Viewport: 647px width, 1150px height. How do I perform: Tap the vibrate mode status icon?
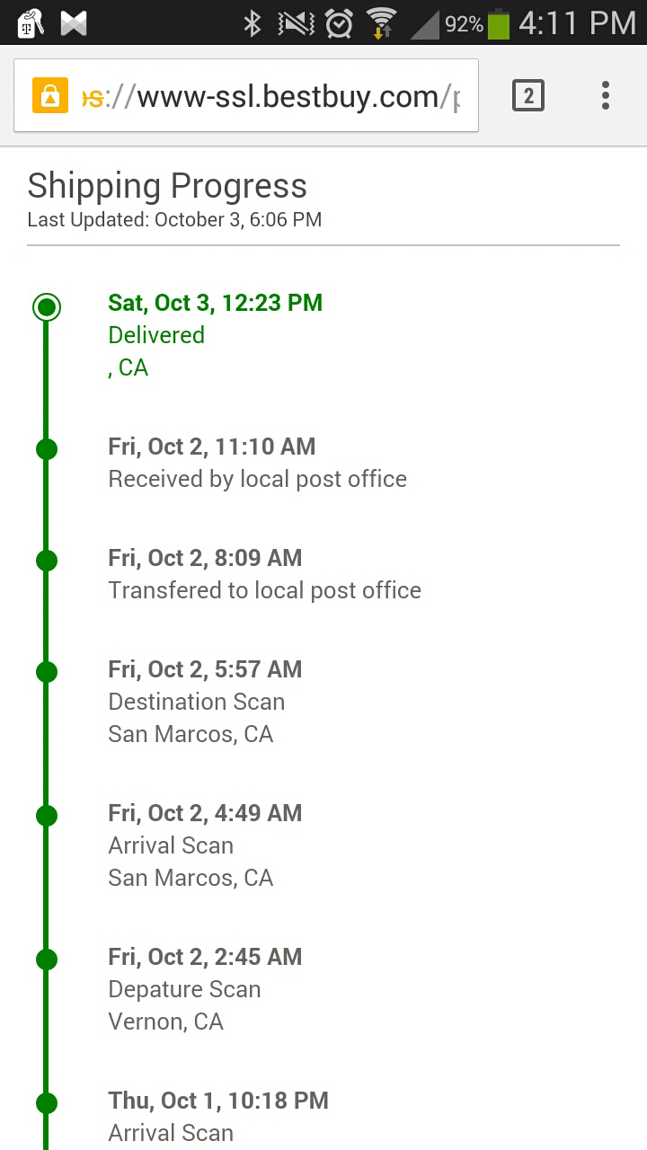click(296, 23)
